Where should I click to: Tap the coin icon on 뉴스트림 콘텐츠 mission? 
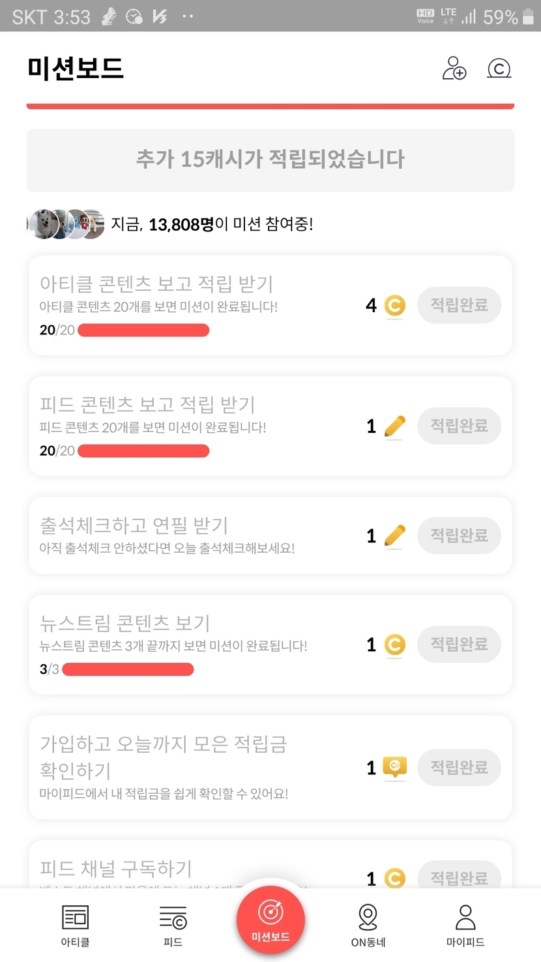pyautogui.click(x=394, y=645)
